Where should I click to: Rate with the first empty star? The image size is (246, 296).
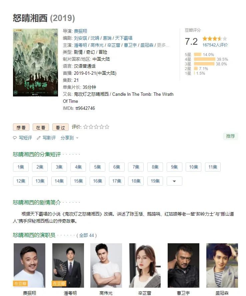coord(86,127)
